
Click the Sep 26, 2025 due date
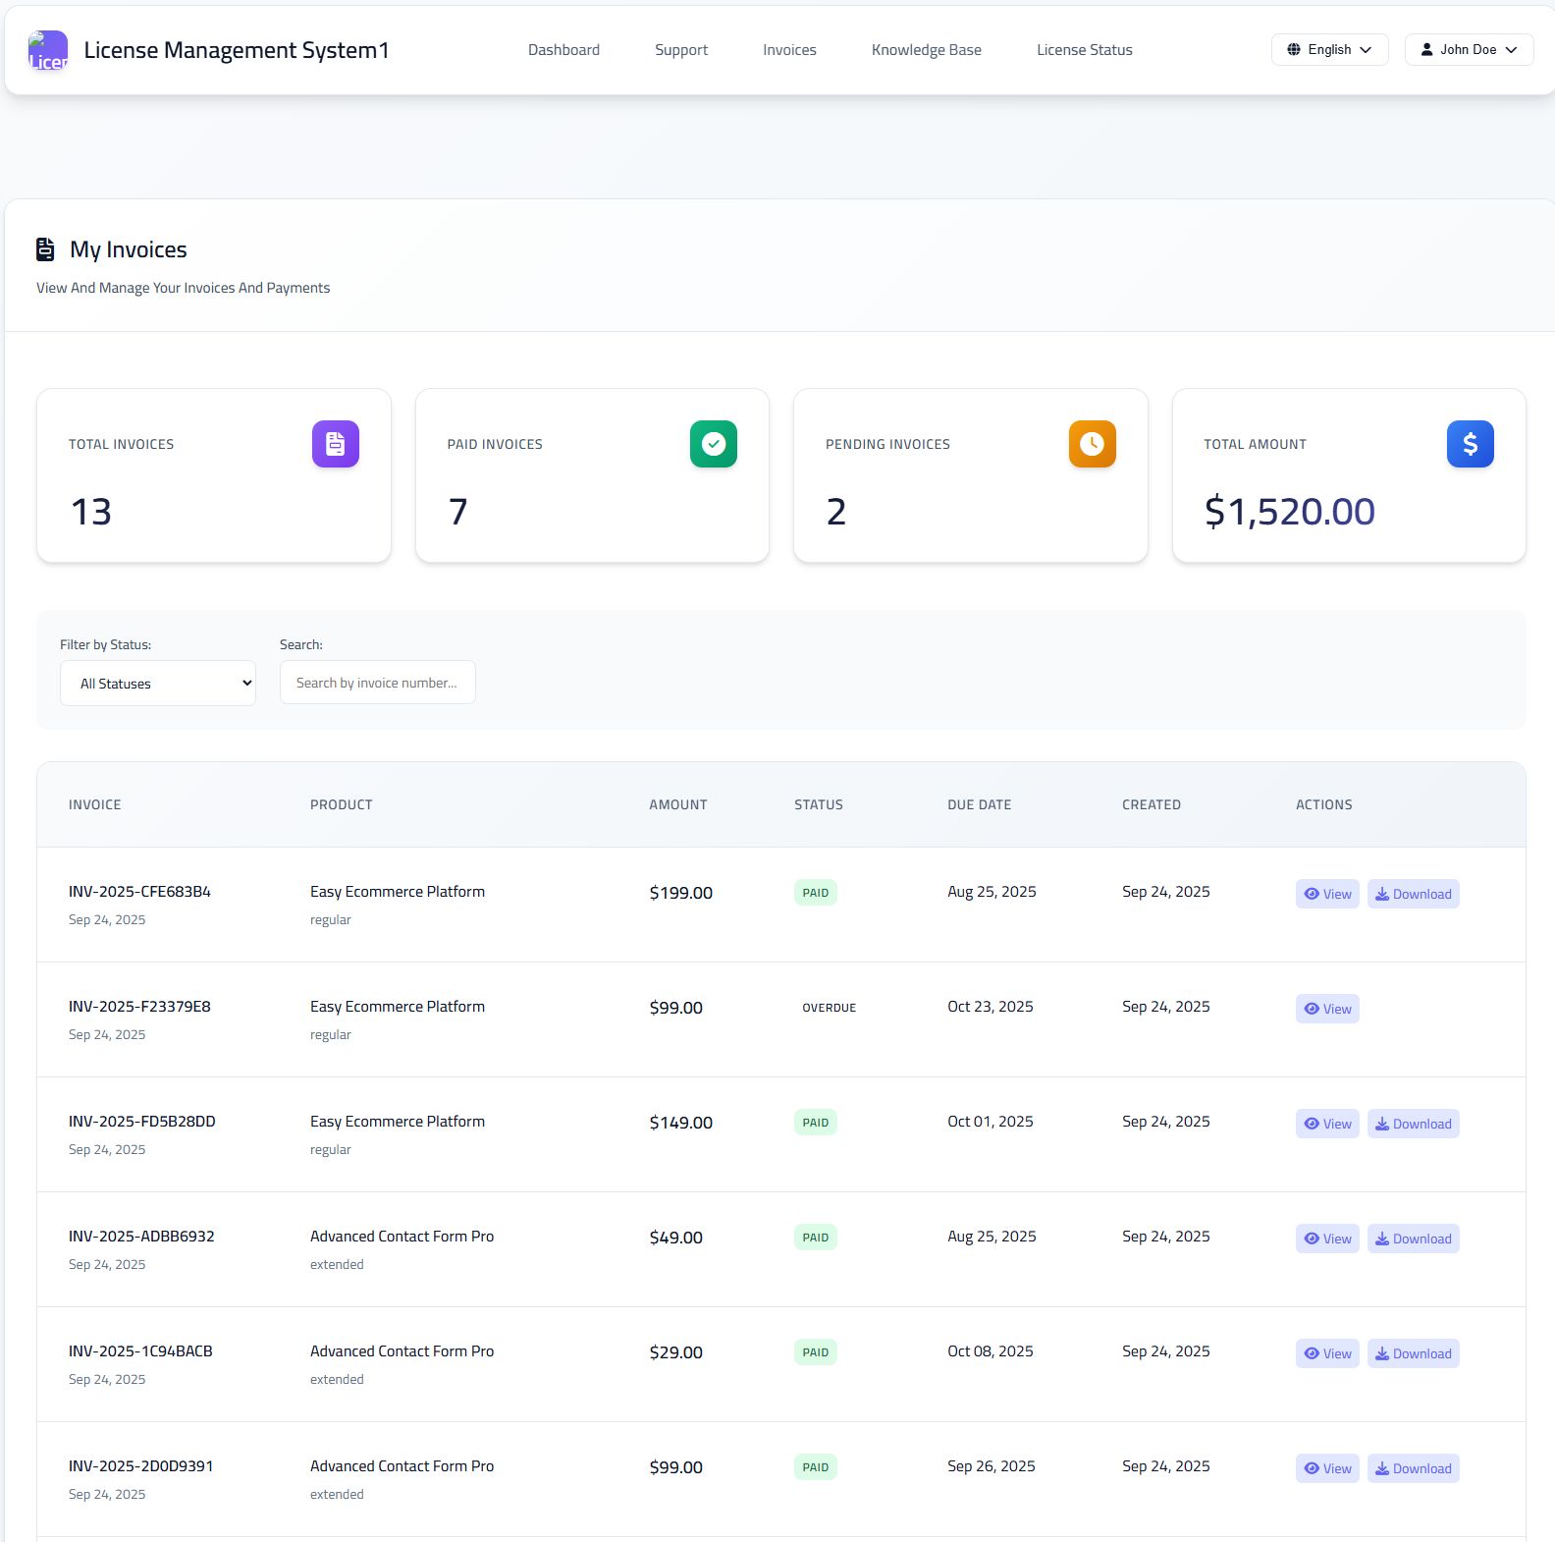pos(992,1466)
